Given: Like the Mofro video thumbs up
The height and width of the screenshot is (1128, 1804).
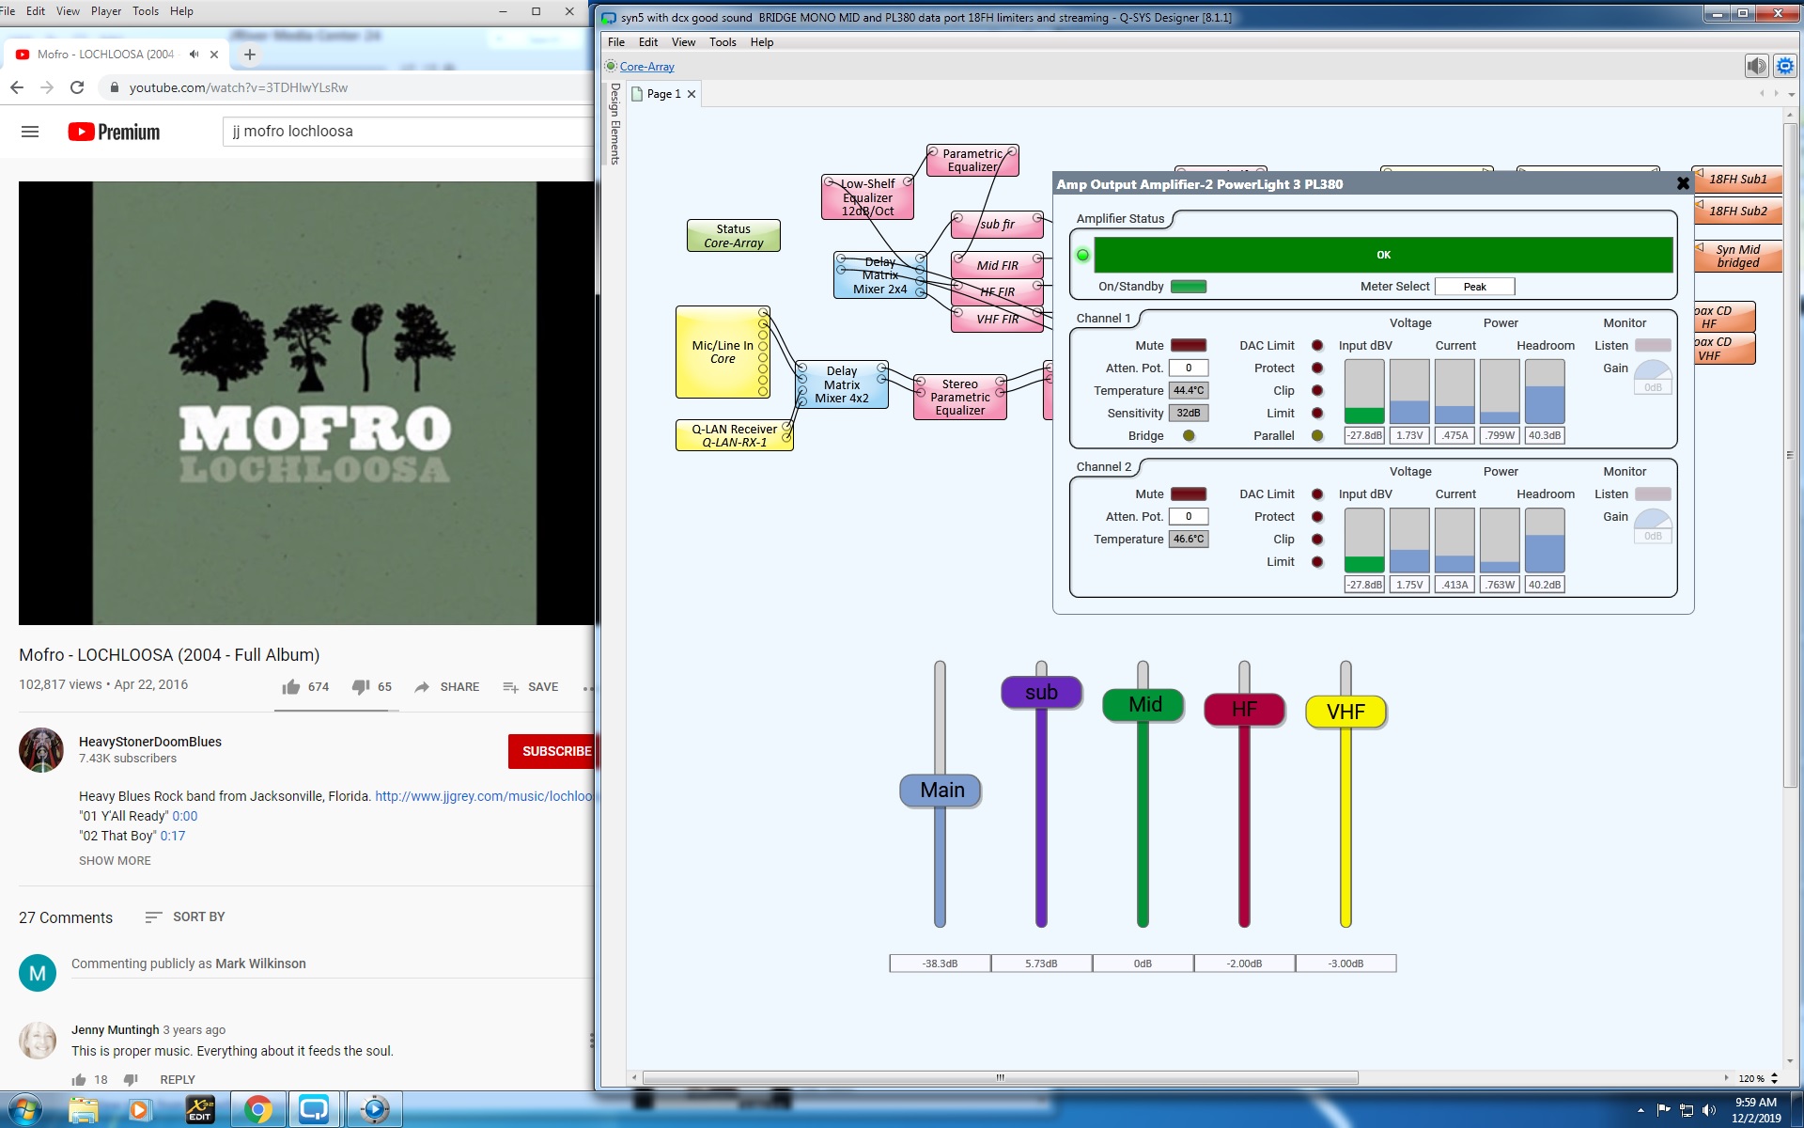Looking at the screenshot, I should point(291,687).
